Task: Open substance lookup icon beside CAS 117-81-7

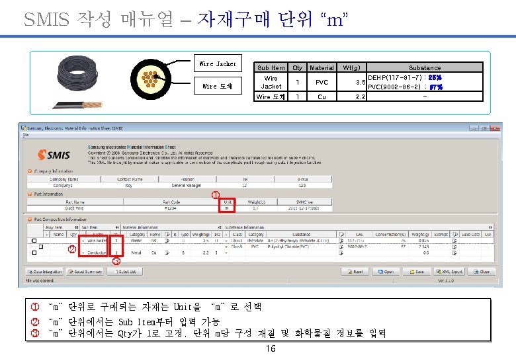Action: (341, 241)
